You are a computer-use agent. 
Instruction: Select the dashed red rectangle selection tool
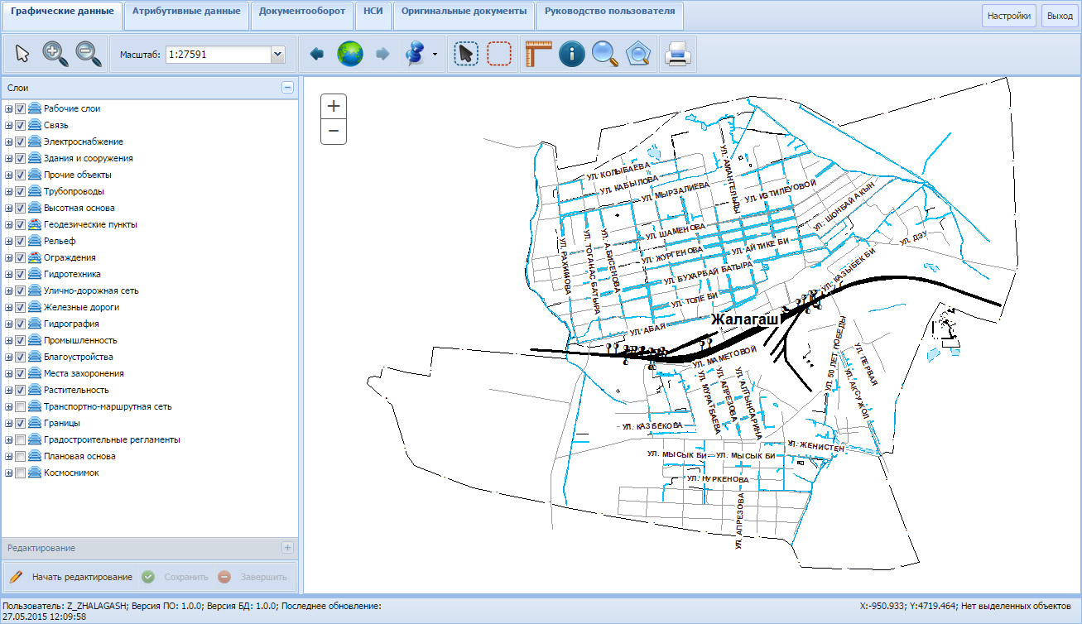(x=499, y=54)
